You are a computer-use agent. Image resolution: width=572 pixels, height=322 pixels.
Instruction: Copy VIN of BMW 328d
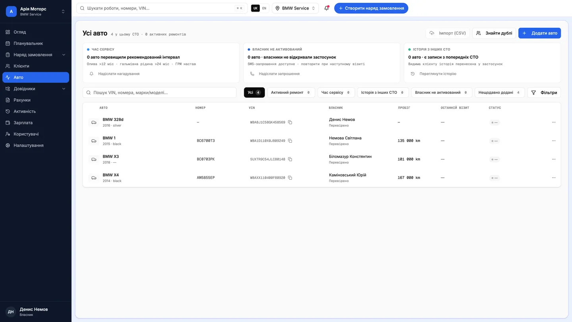click(290, 122)
